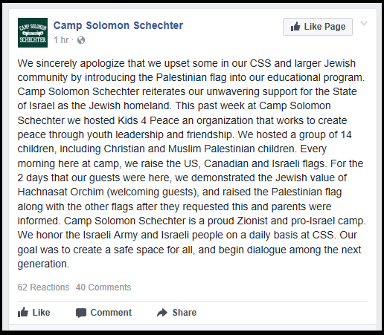Click the 'Page' word in Like Page
This screenshot has height=335, width=384.
pos(335,27)
